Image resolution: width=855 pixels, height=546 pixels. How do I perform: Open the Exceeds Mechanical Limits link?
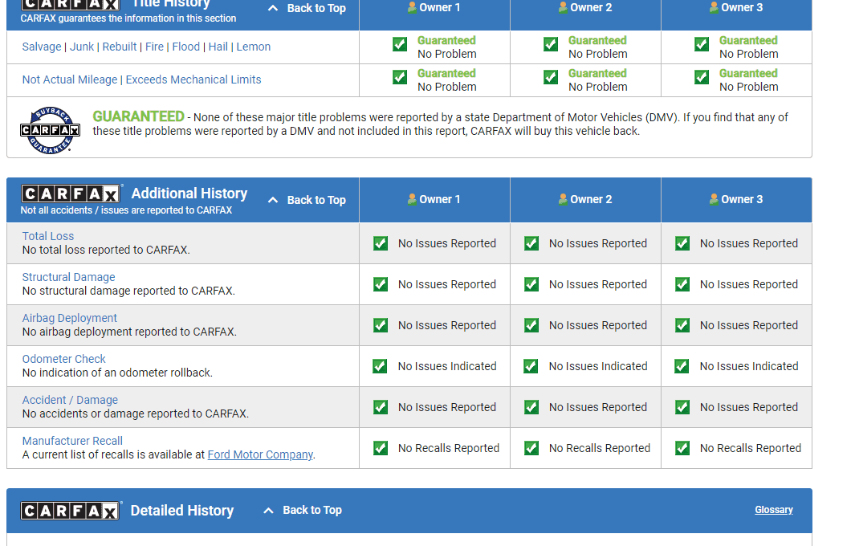point(193,79)
